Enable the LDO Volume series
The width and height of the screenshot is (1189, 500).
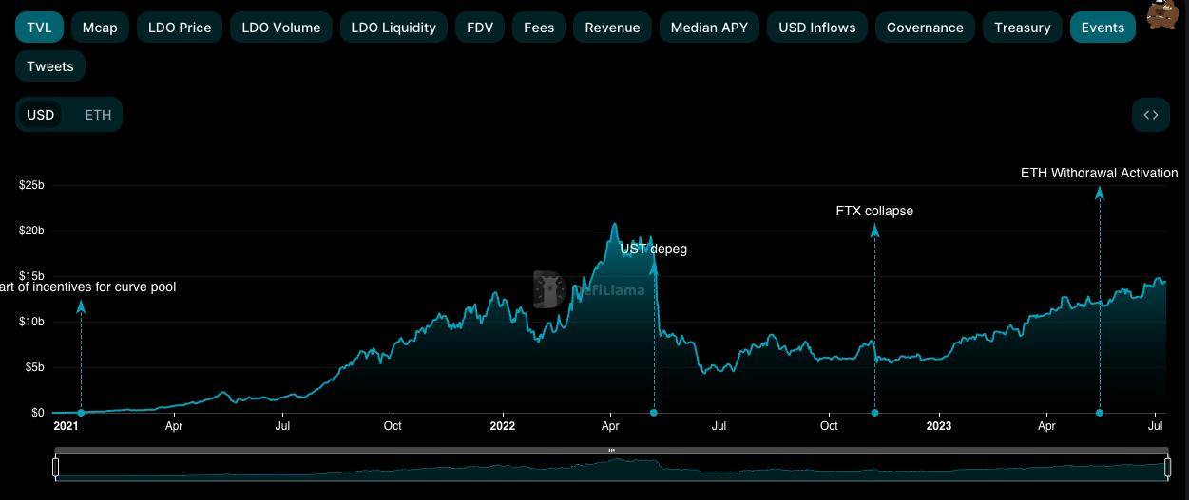[x=281, y=28]
